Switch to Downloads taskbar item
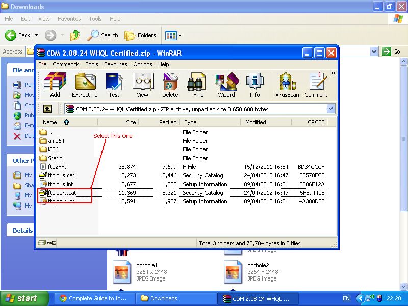 point(175,298)
